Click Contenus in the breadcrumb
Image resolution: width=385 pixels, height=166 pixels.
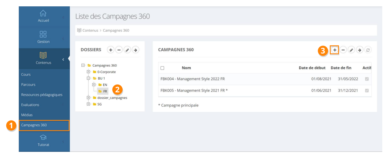[90, 30]
